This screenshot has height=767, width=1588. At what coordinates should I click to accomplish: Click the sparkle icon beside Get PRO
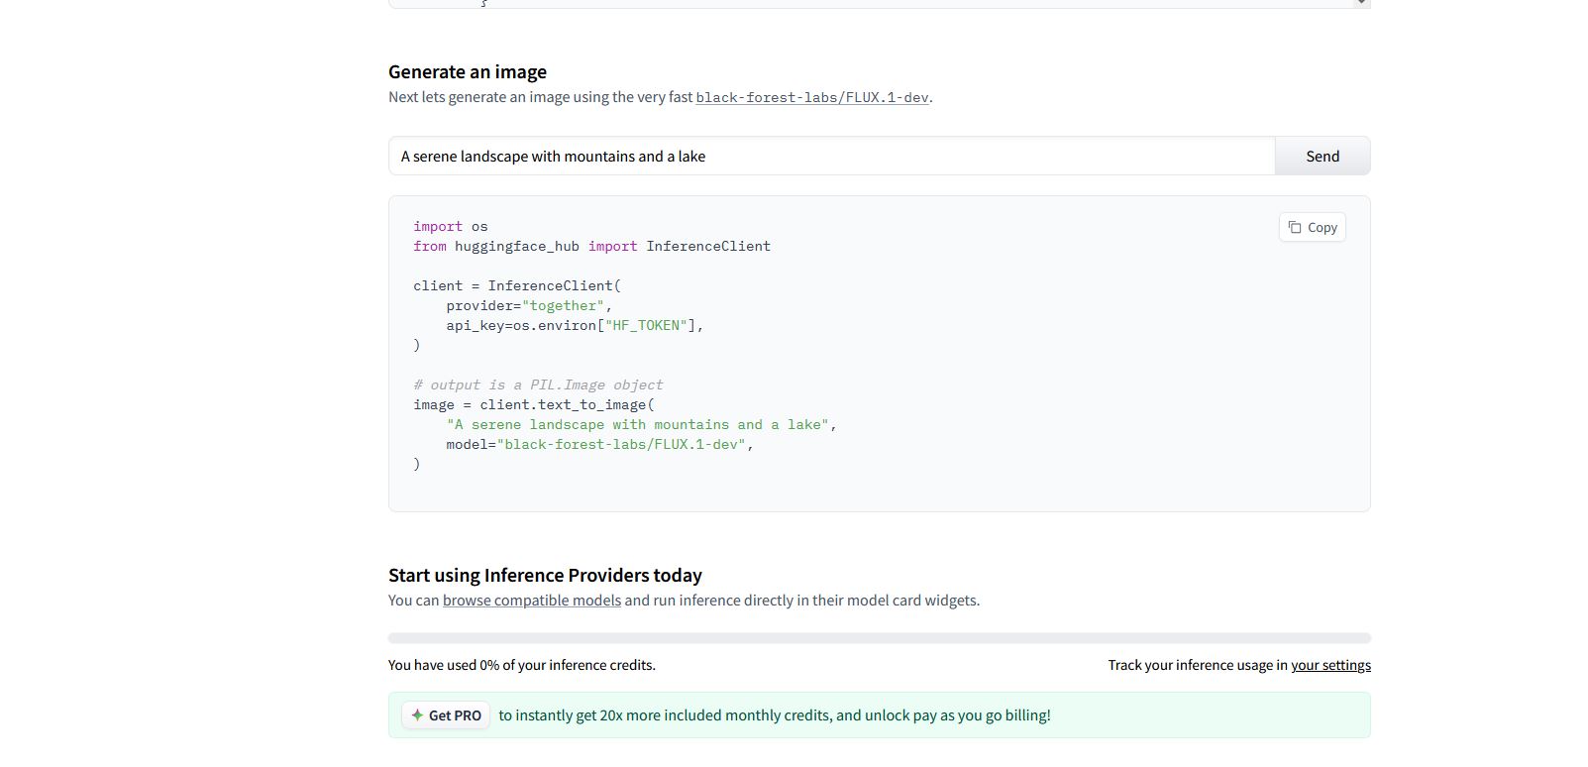coord(417,715)
